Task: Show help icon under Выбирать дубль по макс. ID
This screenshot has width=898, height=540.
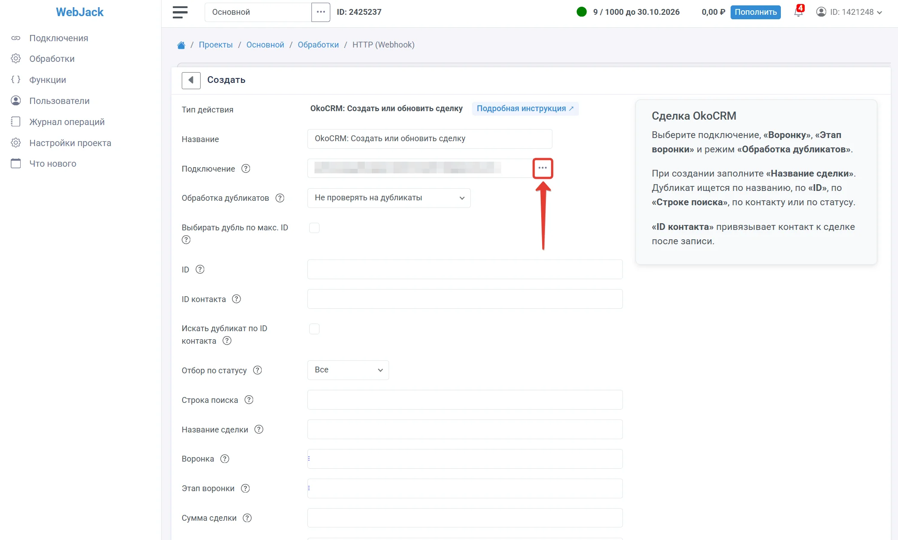Action: pyautogui.click(x=186, y=240)
